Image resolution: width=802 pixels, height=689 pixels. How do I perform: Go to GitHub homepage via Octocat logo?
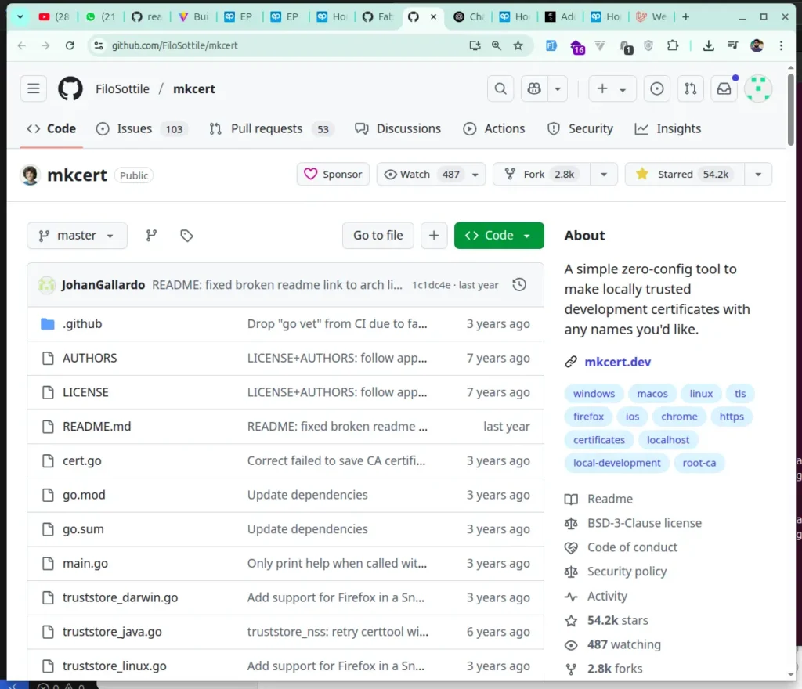pyautogui.click(x=70, y=89)
